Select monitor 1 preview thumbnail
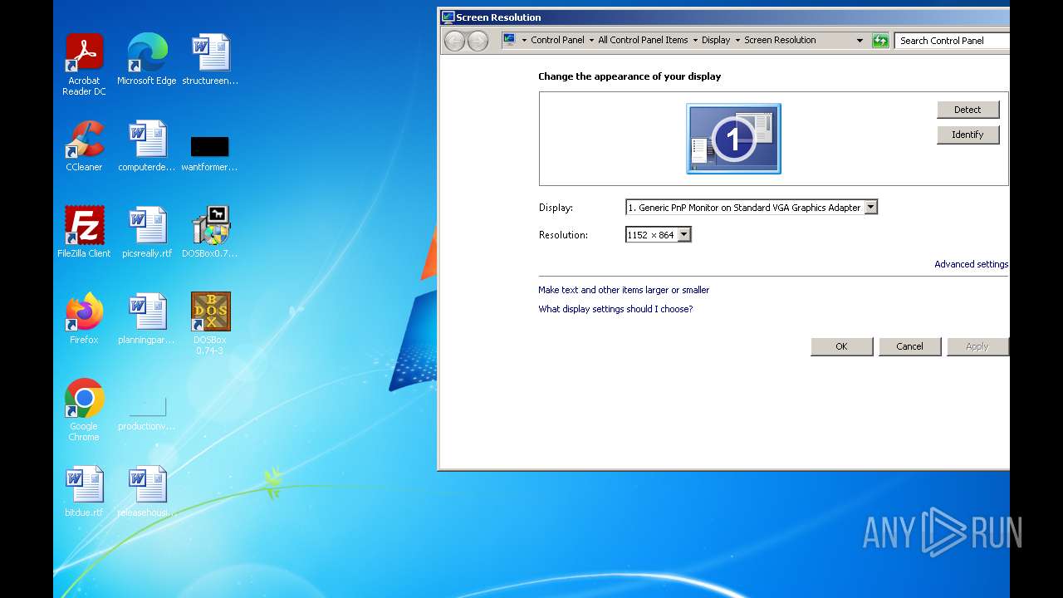 point(733,139)
